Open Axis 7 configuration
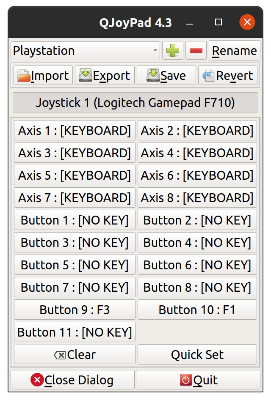The image size is (271, 400). coord(75,197)
